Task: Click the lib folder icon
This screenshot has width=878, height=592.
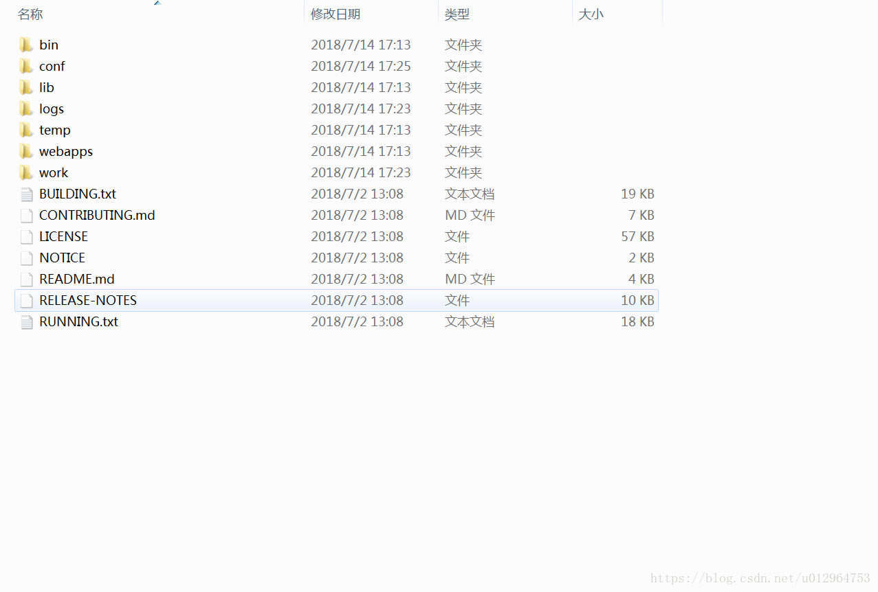Action: point(26,87)
